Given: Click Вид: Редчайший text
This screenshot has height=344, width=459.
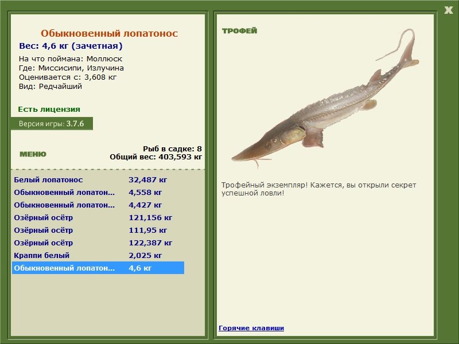Looking at the screenshot, I should 50,87.
